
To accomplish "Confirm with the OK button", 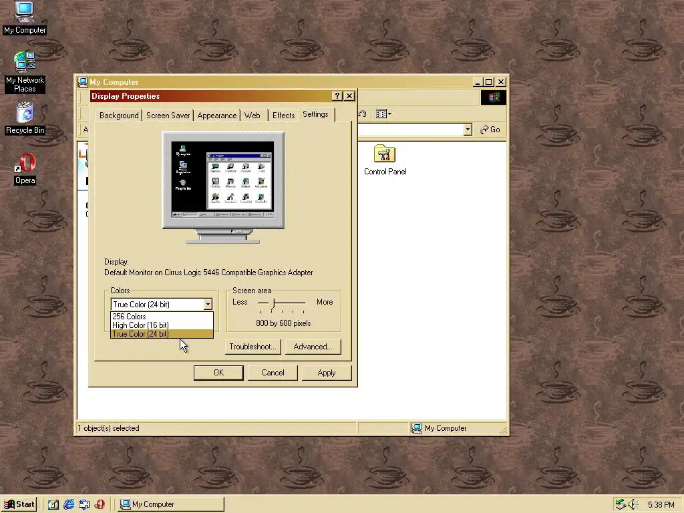I will pyautogui.click(x=218, y=373).
